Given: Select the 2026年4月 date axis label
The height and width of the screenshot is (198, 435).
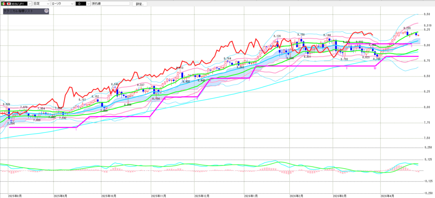Looking at the screenshot, I should [x=388, y=196].
